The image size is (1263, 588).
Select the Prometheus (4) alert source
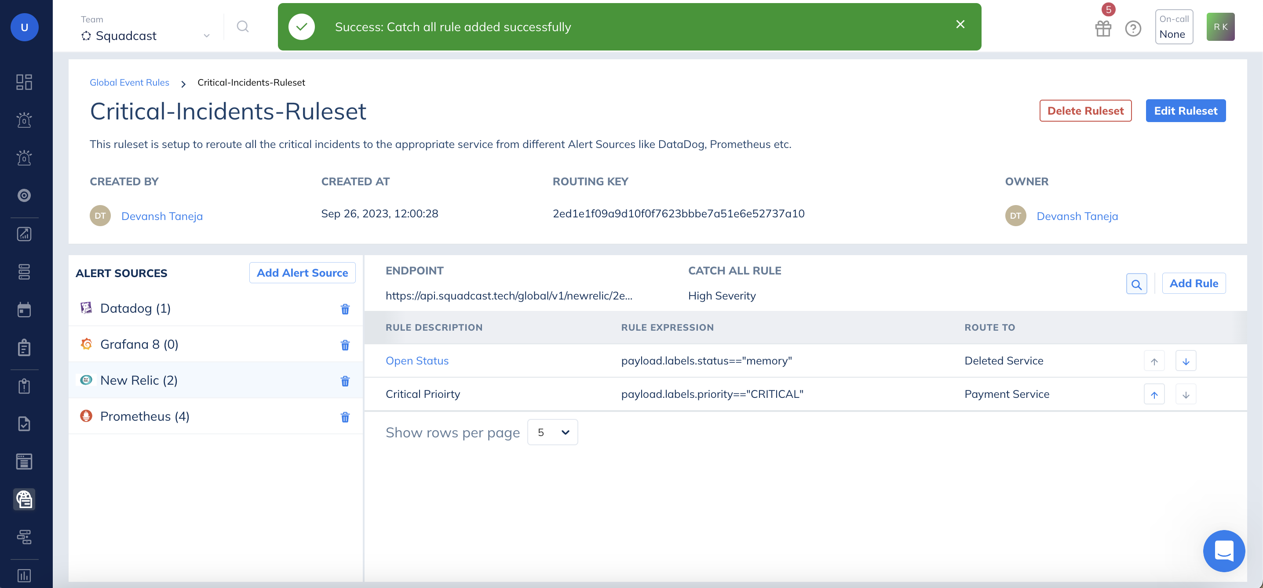[216, 416]
